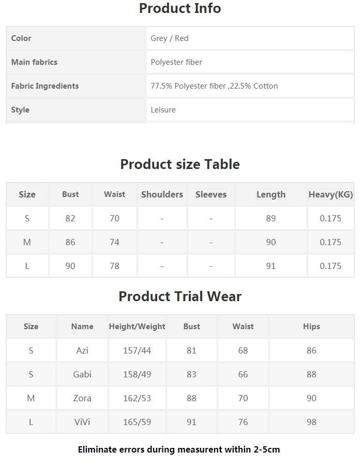362x466 pixels.
Task: Select Gabi's height/weight 158/49
Action: 137,374
